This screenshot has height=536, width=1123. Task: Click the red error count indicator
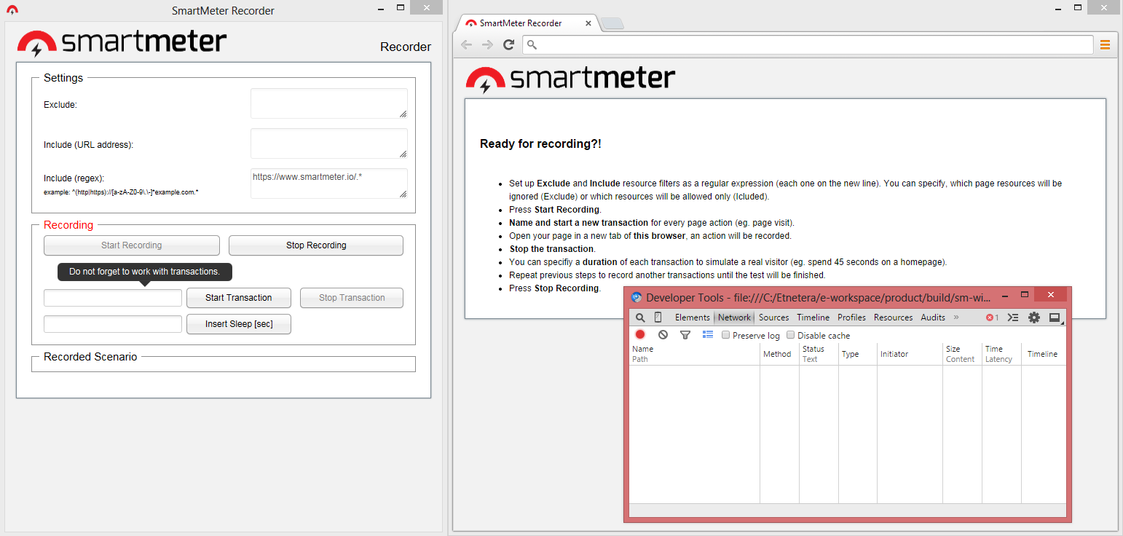[992, 318]
